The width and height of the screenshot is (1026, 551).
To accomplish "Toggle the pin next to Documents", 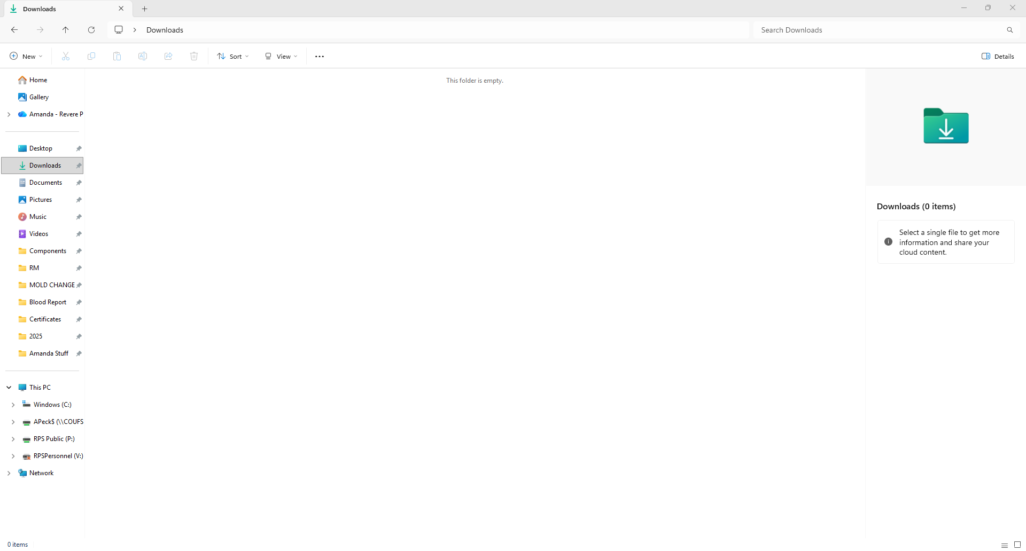I will [79, 183].
